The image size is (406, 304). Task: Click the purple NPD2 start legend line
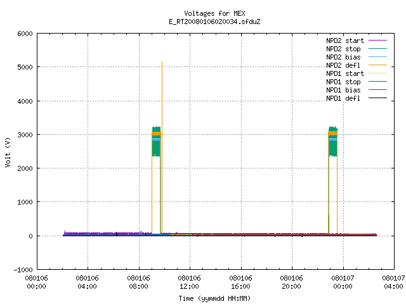(x=377, y=41)
